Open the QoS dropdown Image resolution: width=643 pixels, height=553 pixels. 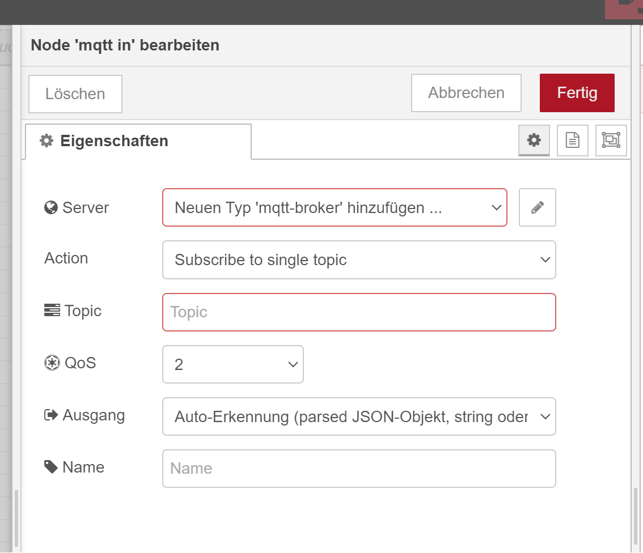click(x=233, y=364)
